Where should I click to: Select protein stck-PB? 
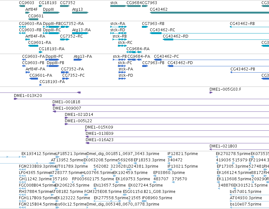pyautogui.click(x=119, y=60)
